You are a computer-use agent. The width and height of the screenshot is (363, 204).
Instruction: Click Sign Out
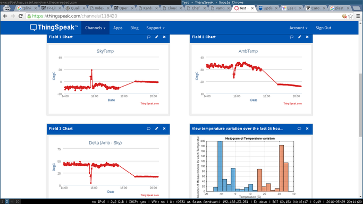[x=323, y=28]
